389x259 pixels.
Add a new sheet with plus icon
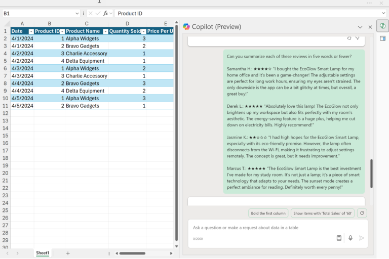(68, 253)
